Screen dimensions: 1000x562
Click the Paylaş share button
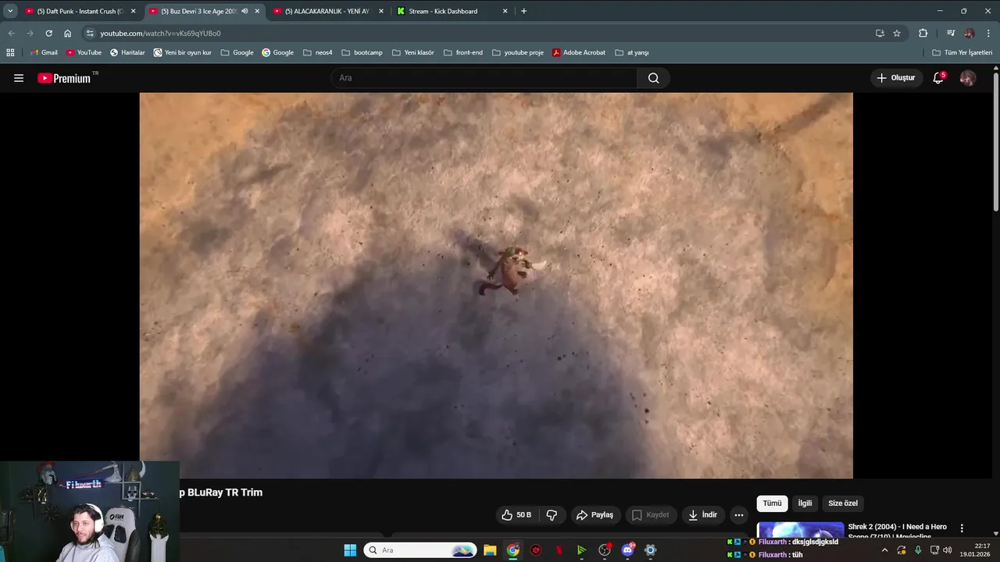(x=595, y=515)
